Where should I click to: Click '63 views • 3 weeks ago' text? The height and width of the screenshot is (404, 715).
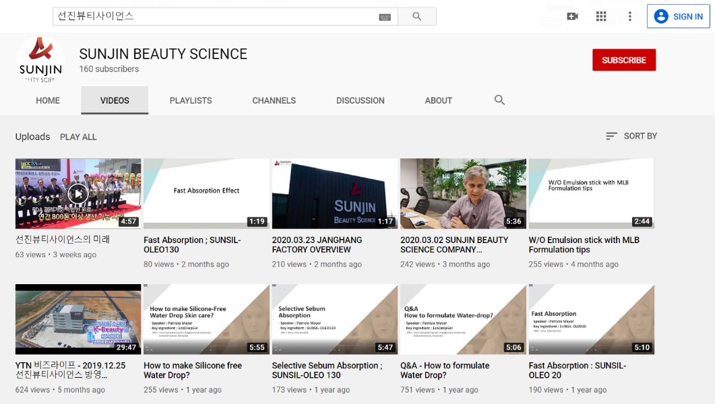pyautogui.click(x=56, y=255)
